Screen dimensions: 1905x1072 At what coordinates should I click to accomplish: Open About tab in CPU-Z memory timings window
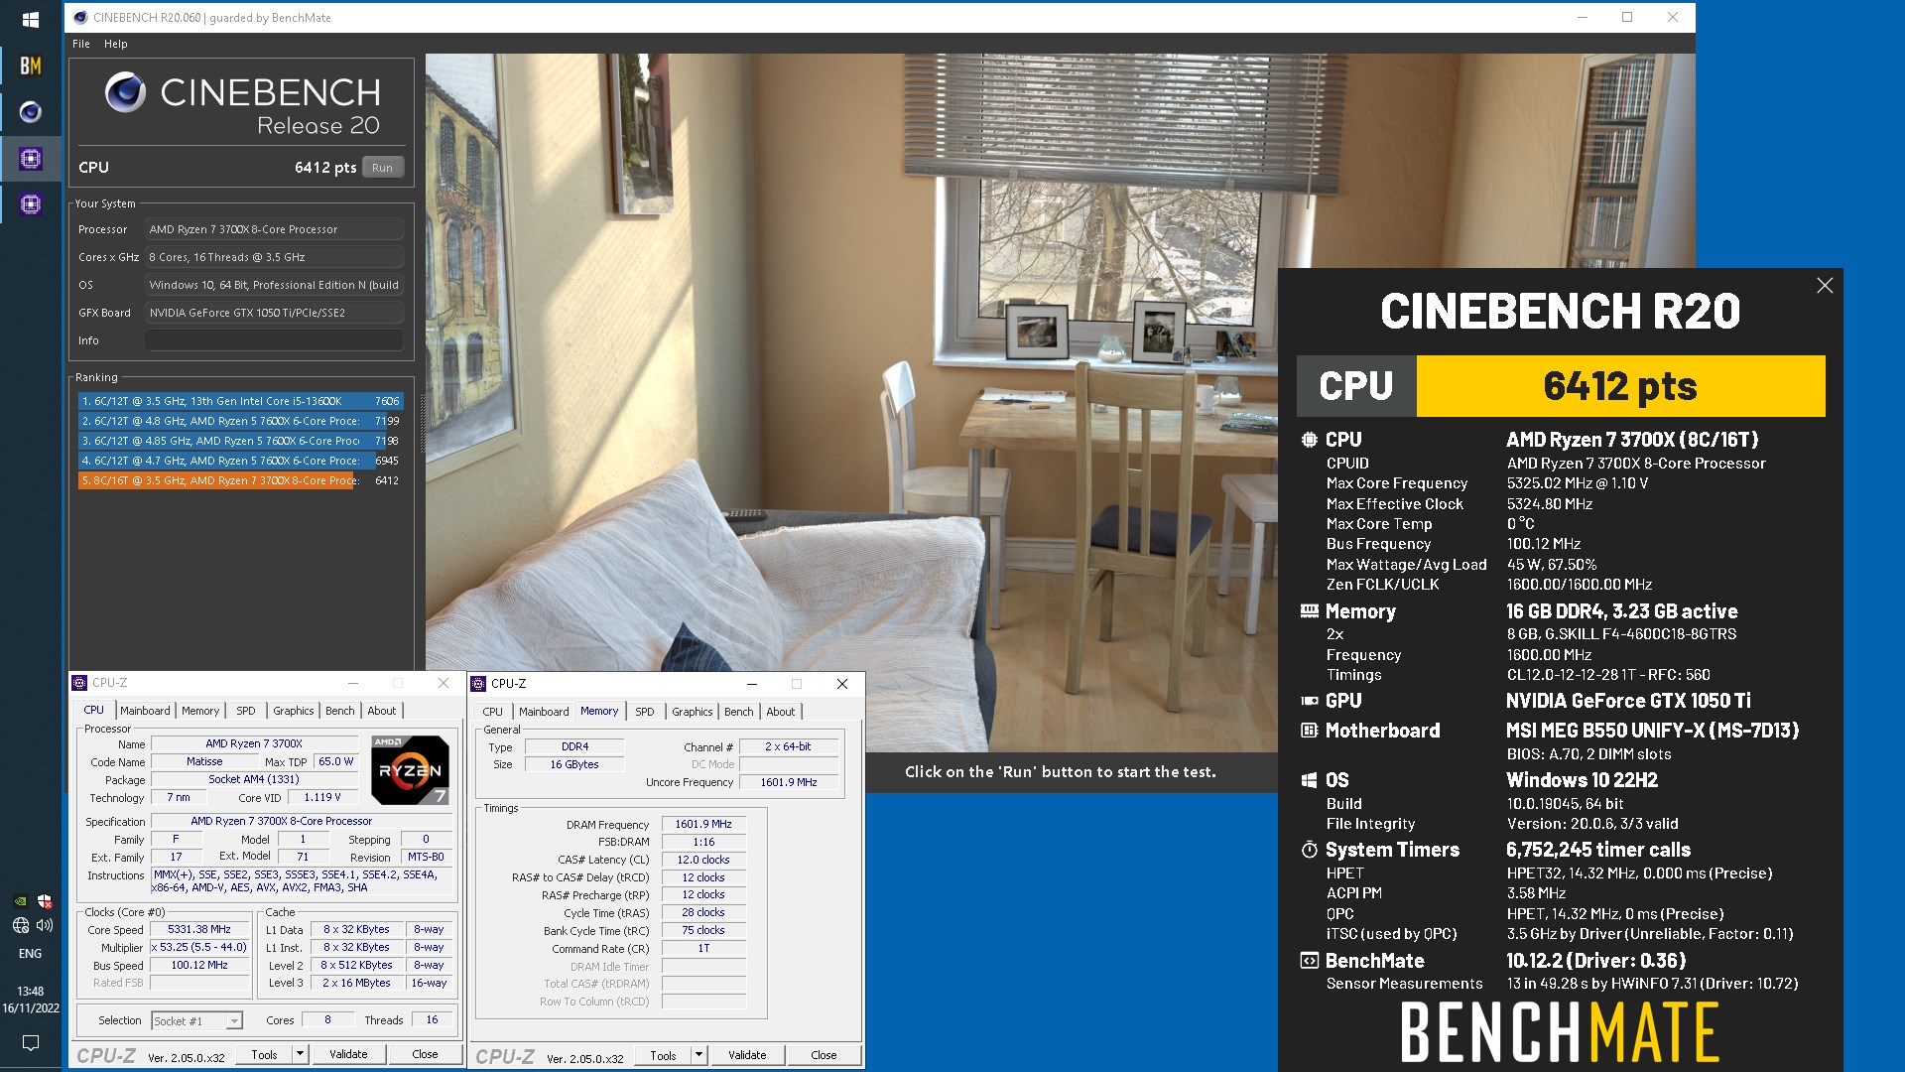point(781,712)
